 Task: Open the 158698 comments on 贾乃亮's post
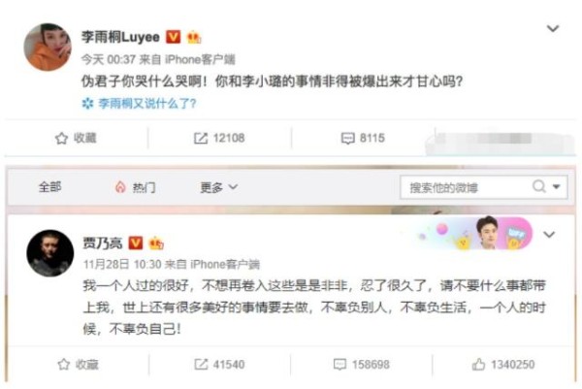click(x=362, y=364)
